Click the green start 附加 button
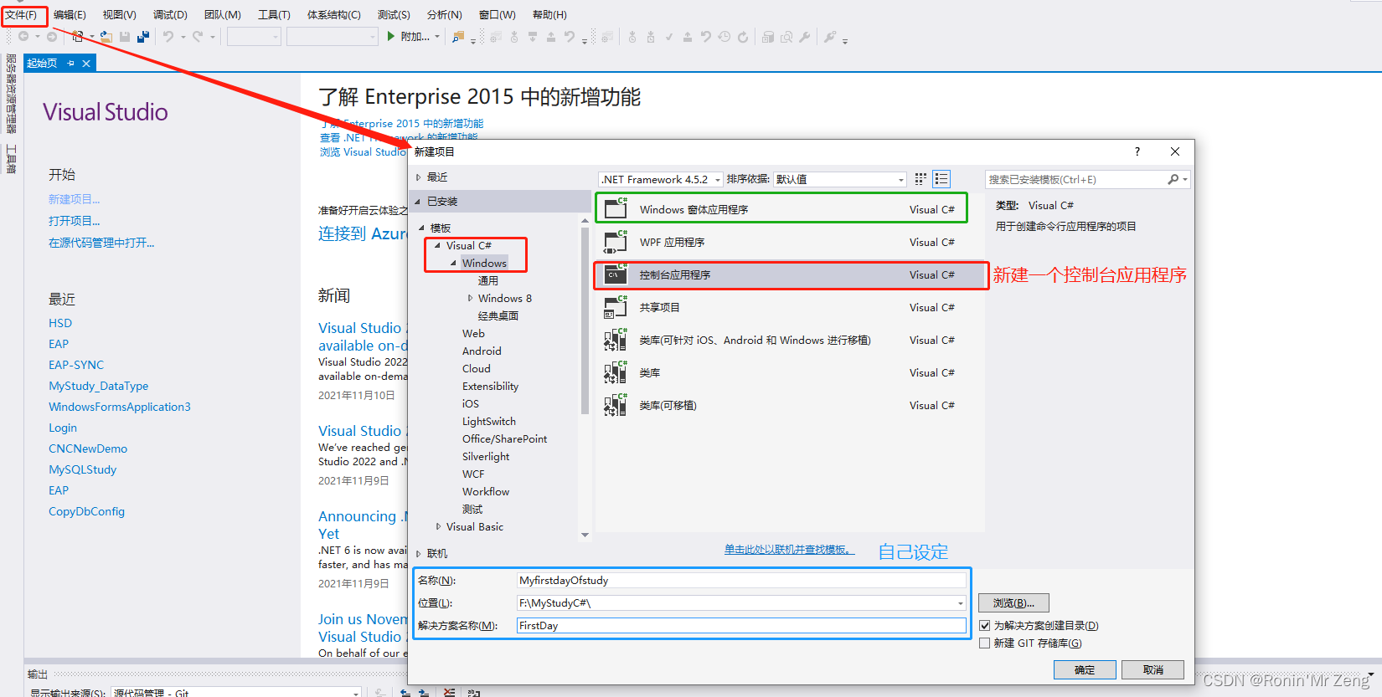This screenshot has width=1382, height=697. (x=412, y=37)
